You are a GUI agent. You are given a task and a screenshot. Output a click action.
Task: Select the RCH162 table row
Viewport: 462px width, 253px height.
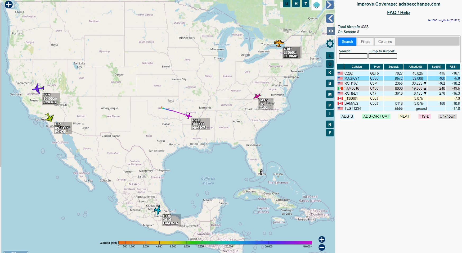coord(398,83)
